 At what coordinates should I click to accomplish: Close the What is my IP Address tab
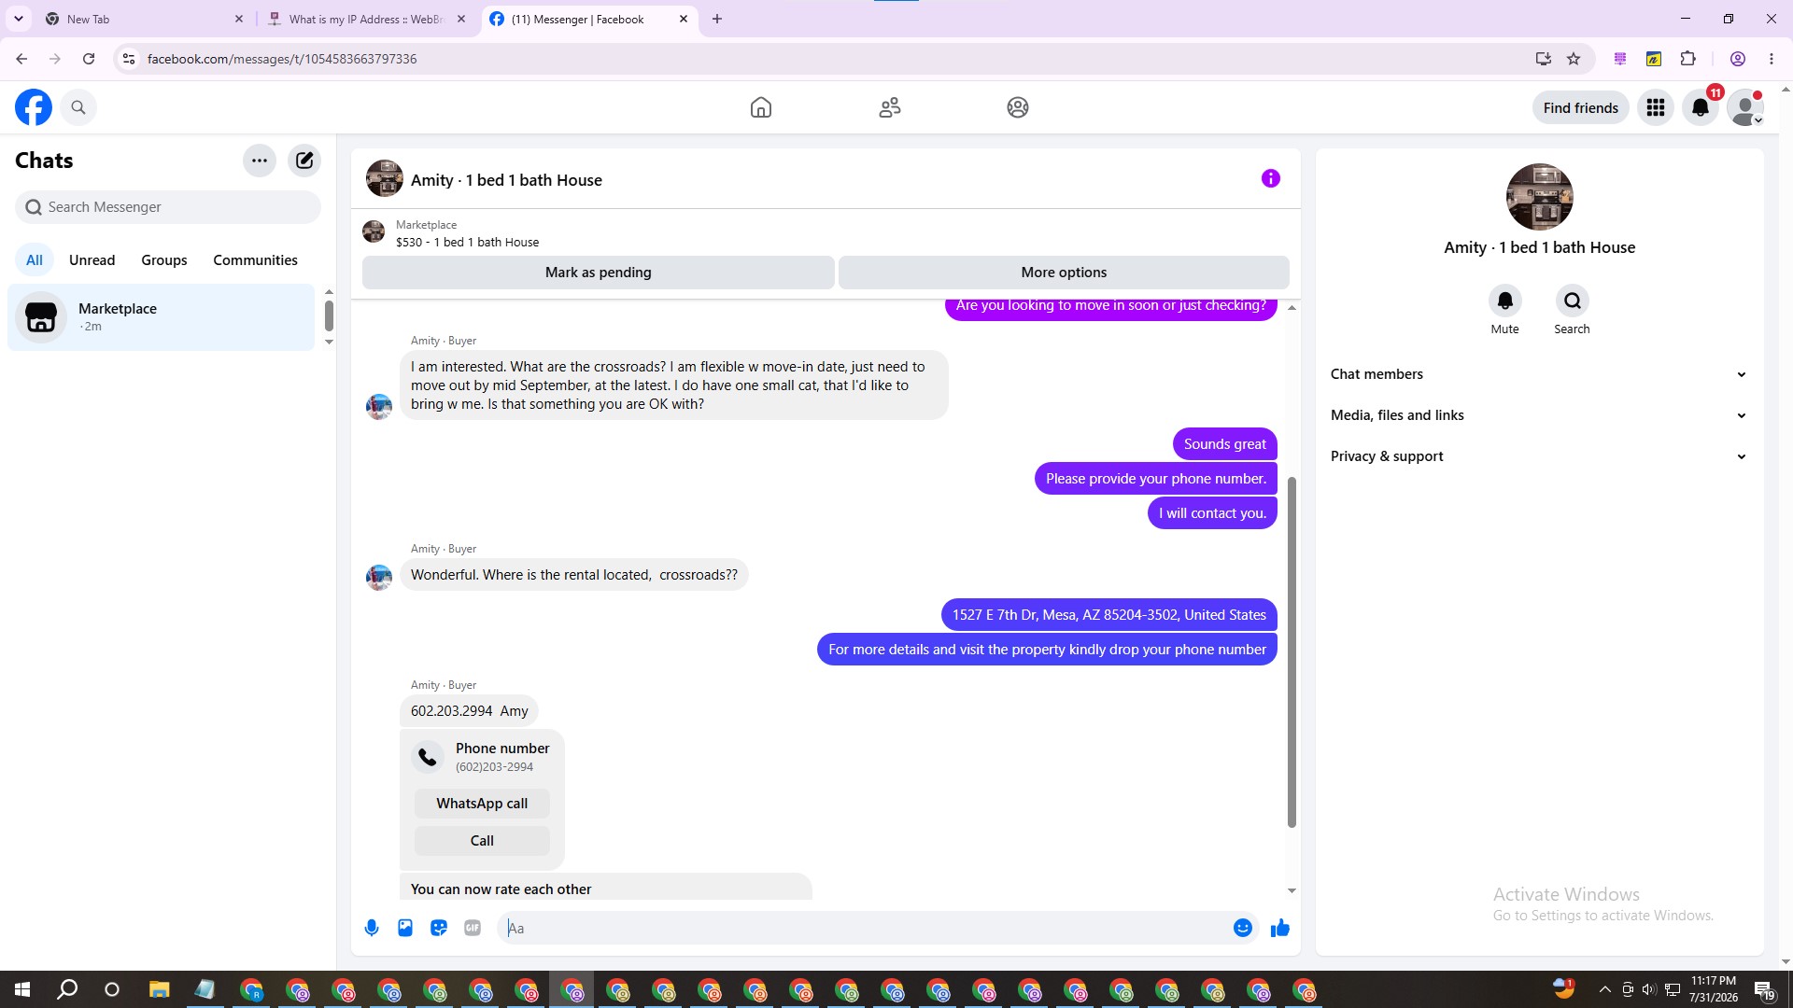point(461,19)
